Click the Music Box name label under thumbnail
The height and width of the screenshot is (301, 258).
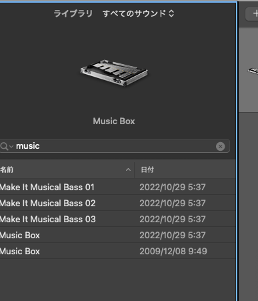(x=114, y=121)
